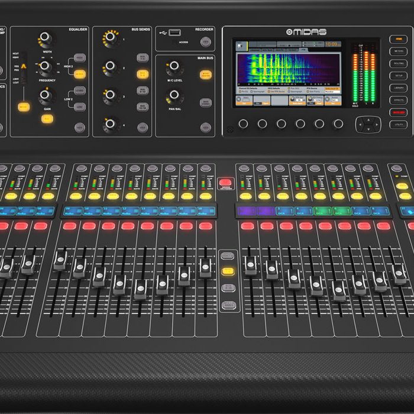414x414 pixels.
Task: Click the channel 09 fader cap
Action: (60, 261)
